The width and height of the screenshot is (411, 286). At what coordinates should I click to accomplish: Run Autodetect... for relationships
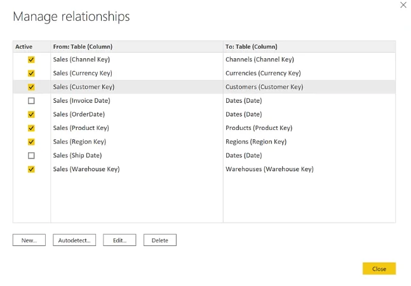[74, 240]
